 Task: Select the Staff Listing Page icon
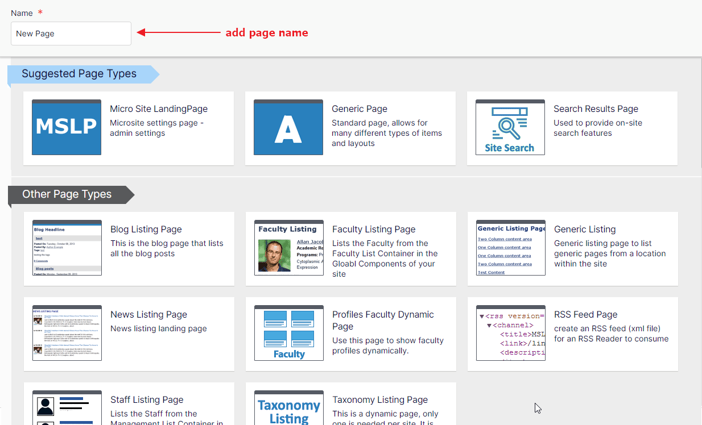[67, 408]
